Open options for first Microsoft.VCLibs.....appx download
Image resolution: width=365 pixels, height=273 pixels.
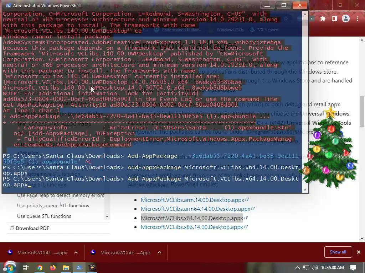click(76, 252)
